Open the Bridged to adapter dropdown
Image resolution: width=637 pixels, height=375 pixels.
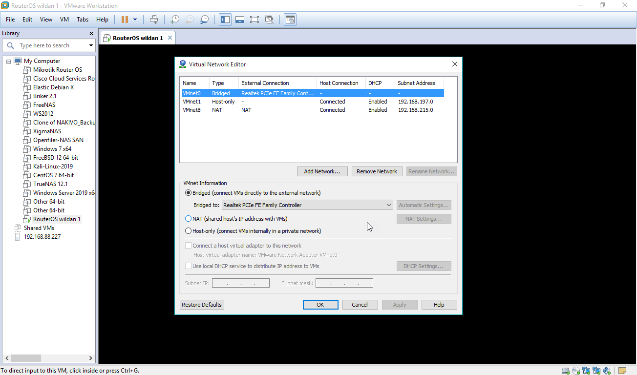[389, 205]
